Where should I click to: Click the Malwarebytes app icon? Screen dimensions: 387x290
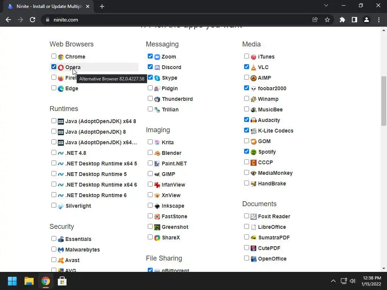coord(61,250)
